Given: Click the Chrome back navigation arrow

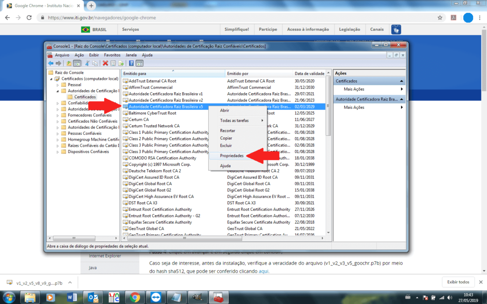Looking at the screenshot, I should [8, 18].
